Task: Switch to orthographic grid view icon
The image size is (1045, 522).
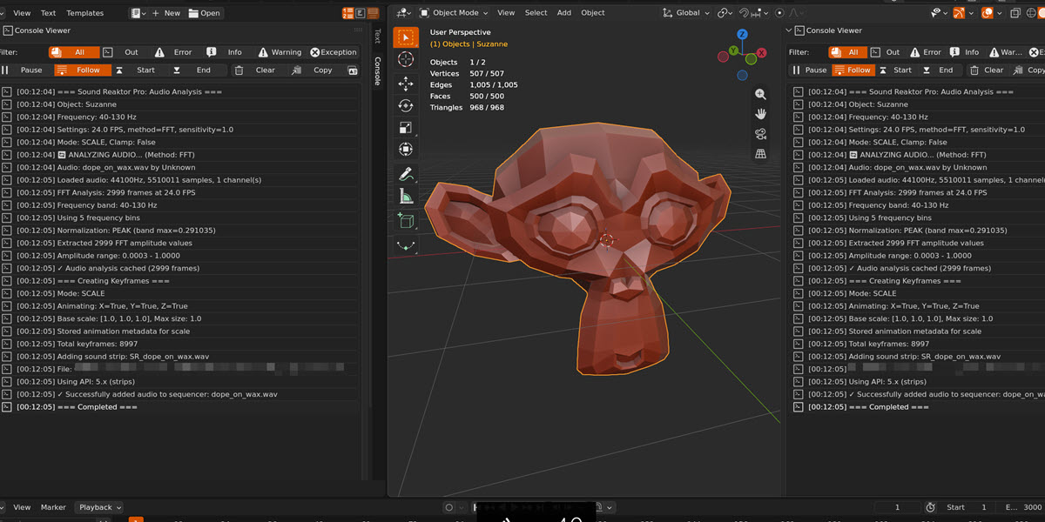Action: click(x=760, y=154)
